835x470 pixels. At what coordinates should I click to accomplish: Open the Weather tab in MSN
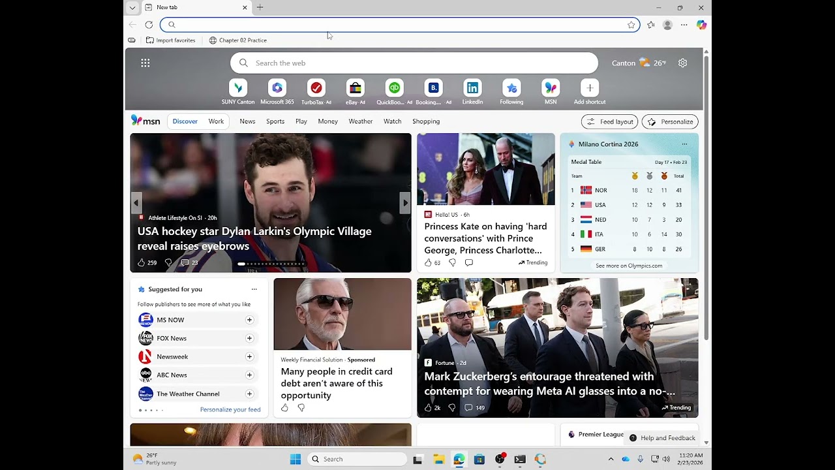click(361, 121)
